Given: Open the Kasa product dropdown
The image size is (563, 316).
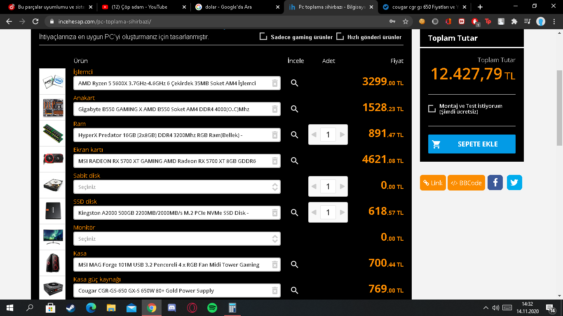Looking at the screenshot, I should (x=177, y=265).
